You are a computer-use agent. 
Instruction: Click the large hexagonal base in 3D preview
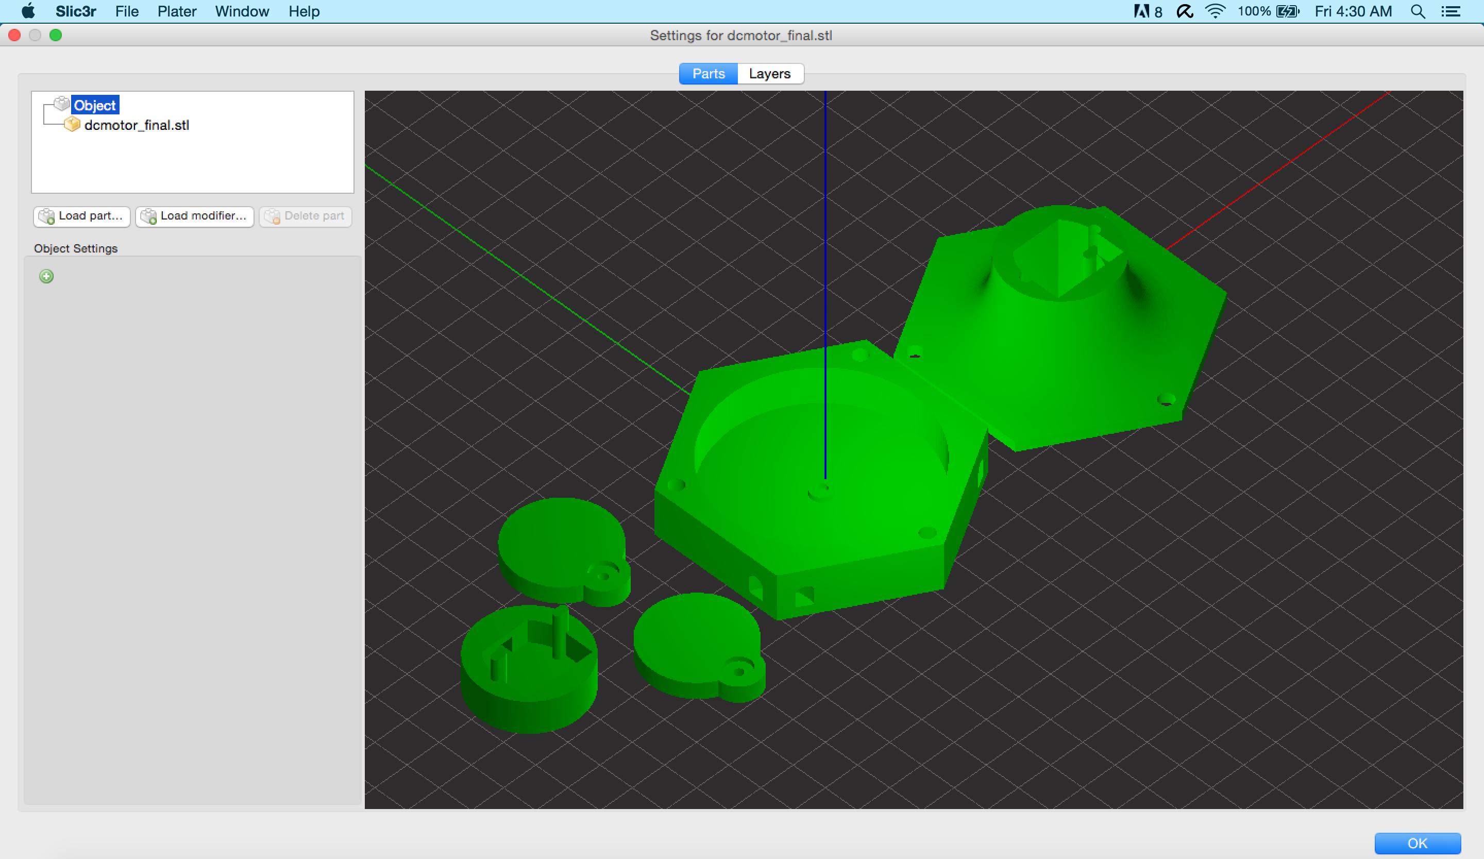click(x=821, y=480)
